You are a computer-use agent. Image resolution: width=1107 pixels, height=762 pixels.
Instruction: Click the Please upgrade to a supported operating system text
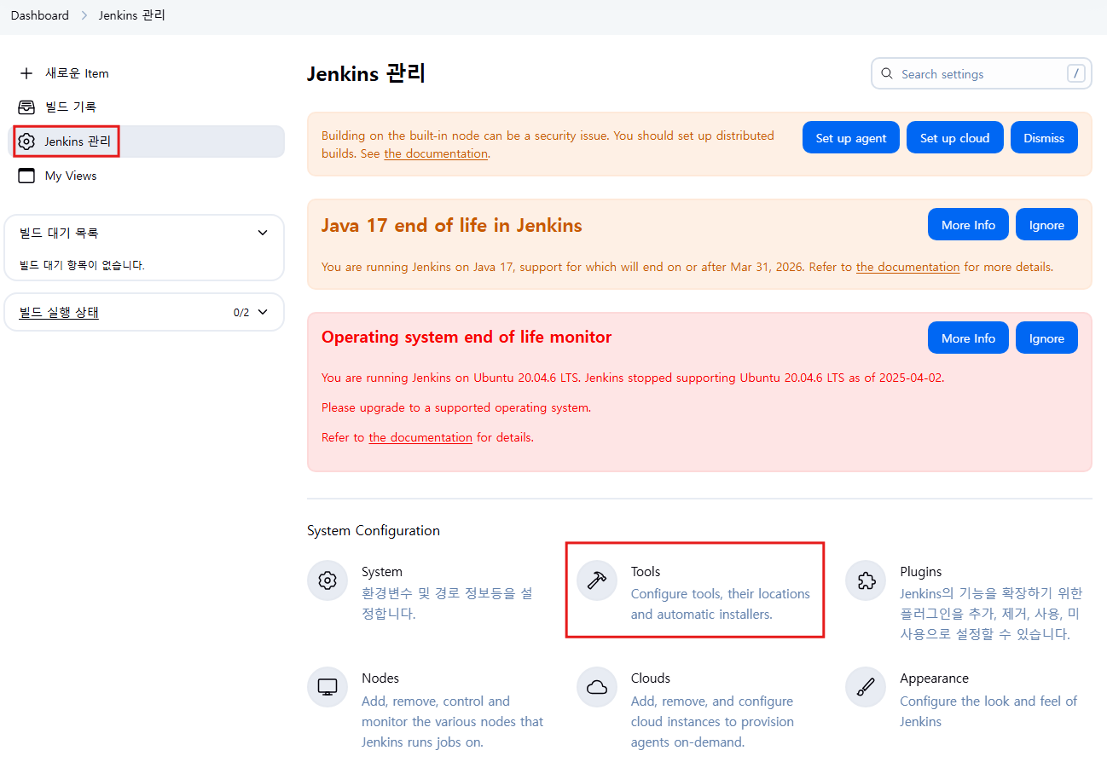(x=456, y=407)
